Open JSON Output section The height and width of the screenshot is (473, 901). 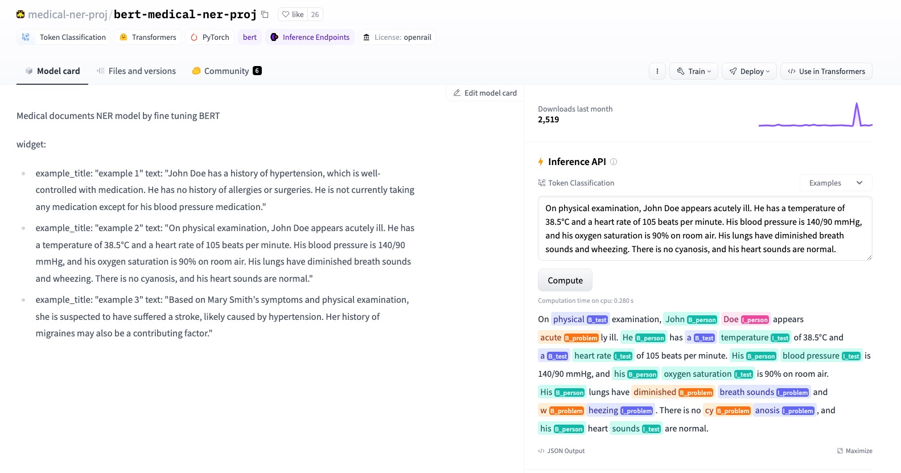(561, 451)
